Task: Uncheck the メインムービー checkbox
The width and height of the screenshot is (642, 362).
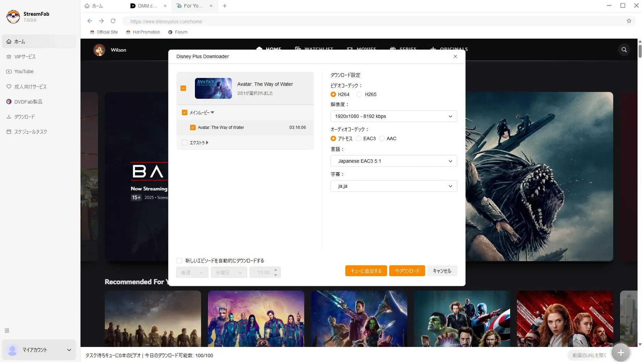Action: 185,112
